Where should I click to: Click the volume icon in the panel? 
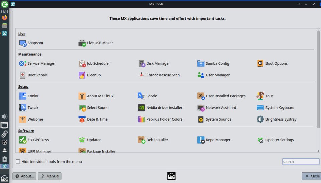[x=4, y=116]
